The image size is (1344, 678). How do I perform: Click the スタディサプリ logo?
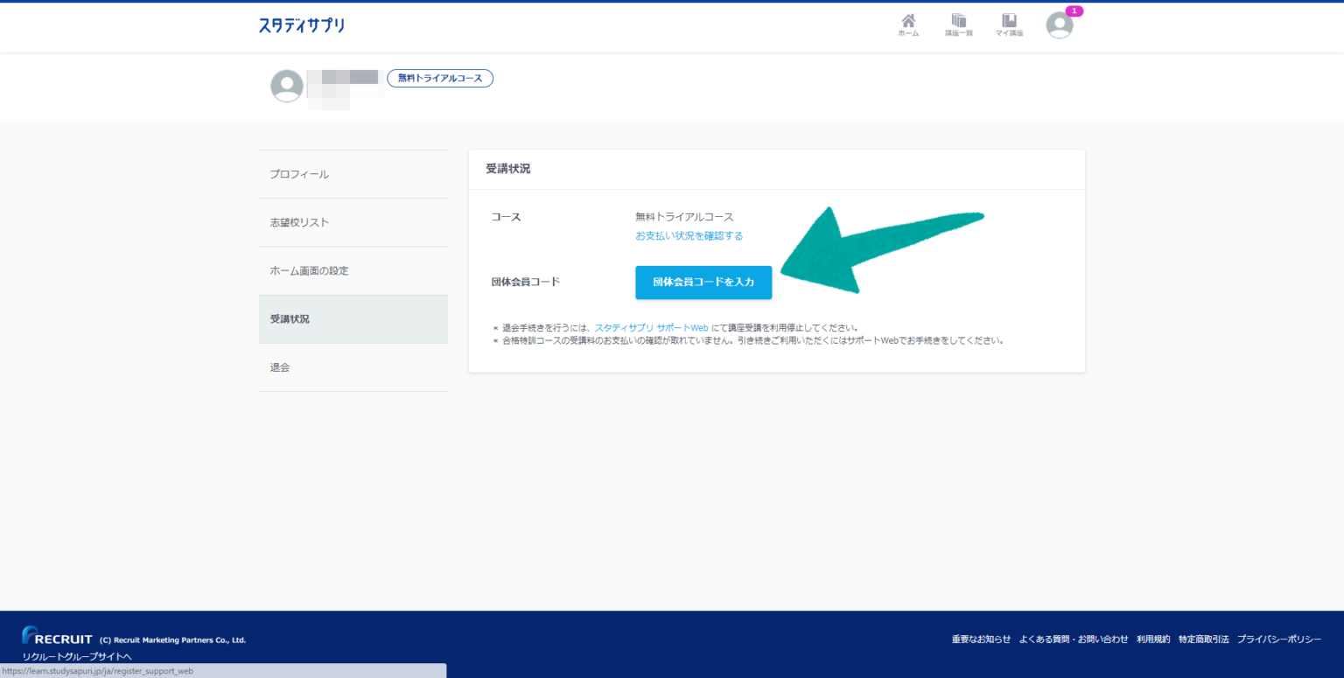(301, 25)
